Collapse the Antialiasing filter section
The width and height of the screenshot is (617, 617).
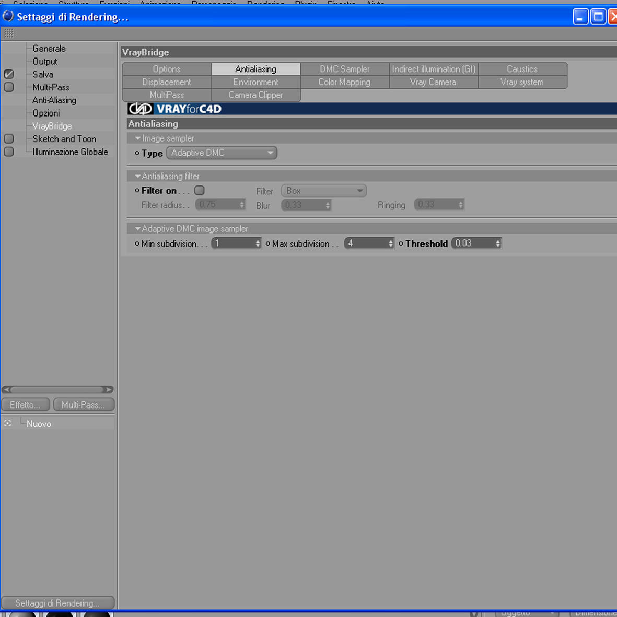138,176
